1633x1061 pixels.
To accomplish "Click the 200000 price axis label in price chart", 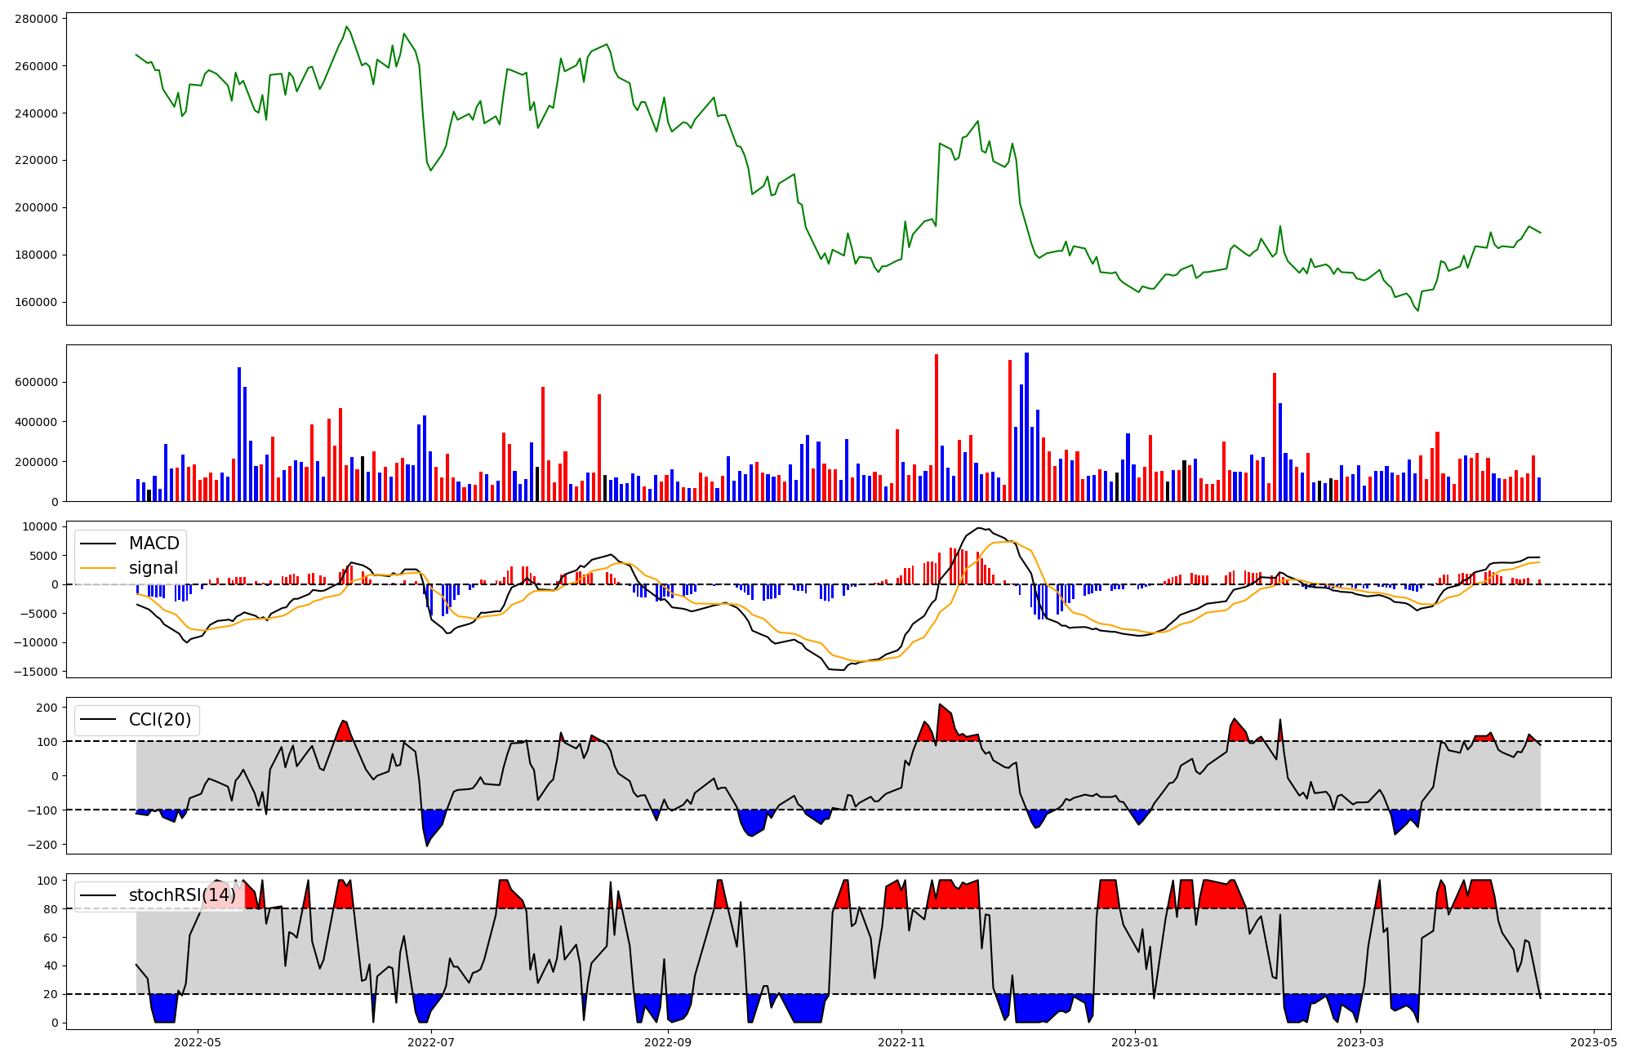I will (37, 208).
